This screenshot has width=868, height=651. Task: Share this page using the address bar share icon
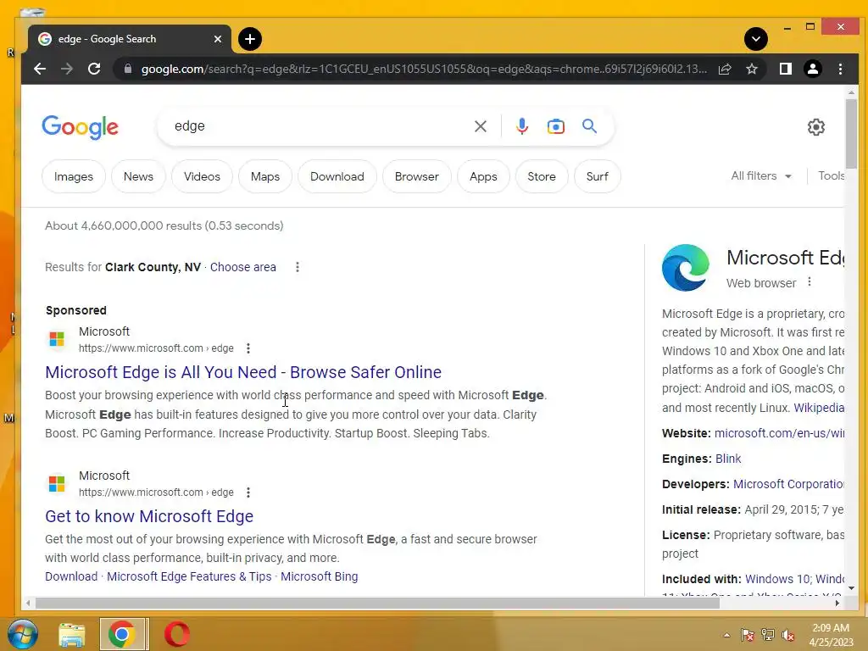[x=725, y=69]
